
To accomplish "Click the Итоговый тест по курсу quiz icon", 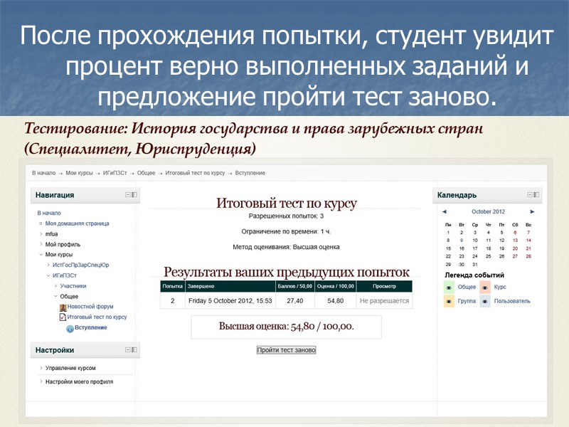I will (x=63, y=317).
